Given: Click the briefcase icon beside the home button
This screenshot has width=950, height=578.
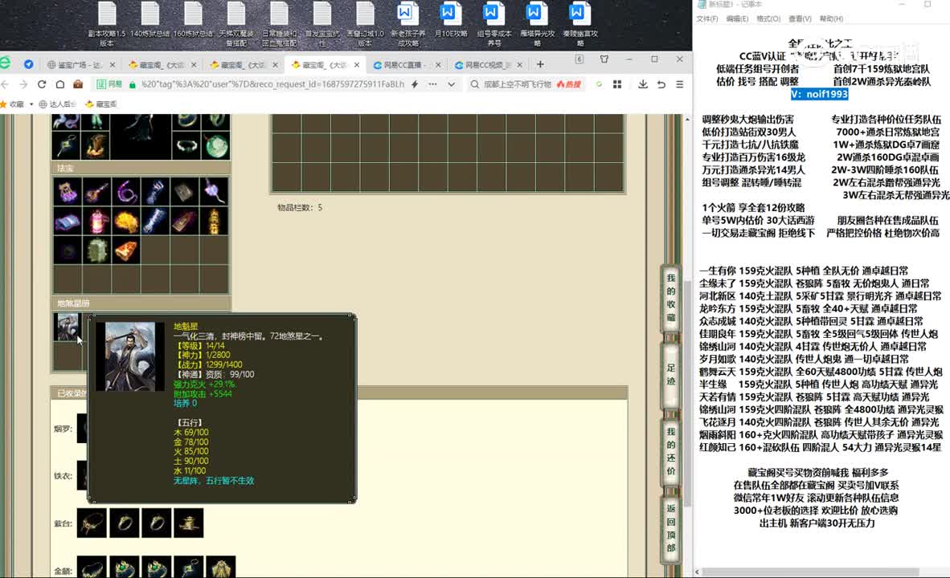Looking at the screenshot, I should (x=77, y=84).
